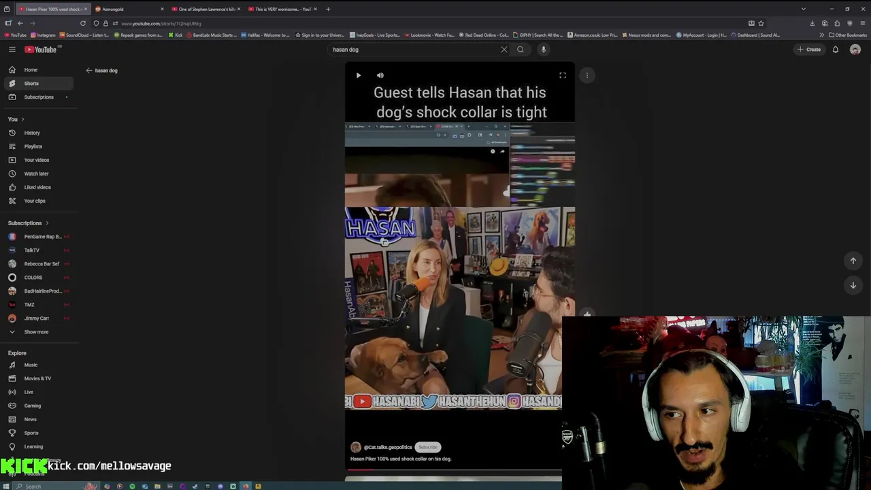
Task: Go to the next Short
Action: click(x=853, y=285)
